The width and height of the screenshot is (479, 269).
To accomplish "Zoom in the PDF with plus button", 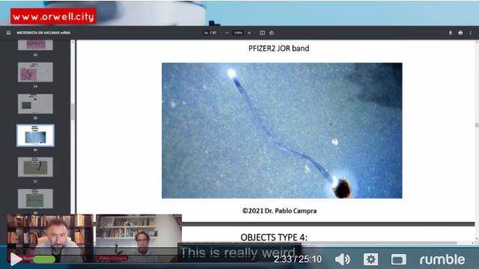I will (x=249, y=33).
